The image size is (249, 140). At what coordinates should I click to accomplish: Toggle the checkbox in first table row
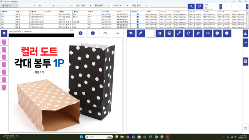[138, 14]
